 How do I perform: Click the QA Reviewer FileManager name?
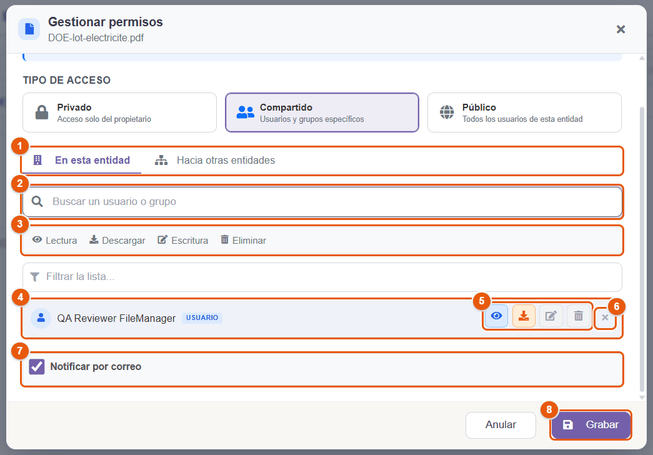coord(116,318)
